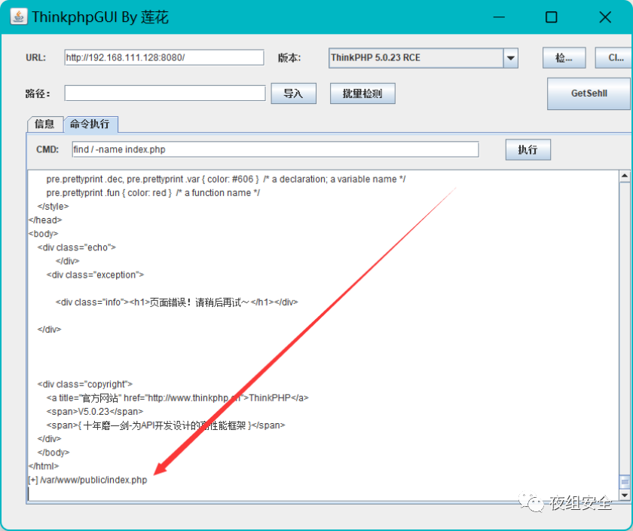Click the 导入 import button
Screen dimensions: 633x531
(x=293, y=94)
